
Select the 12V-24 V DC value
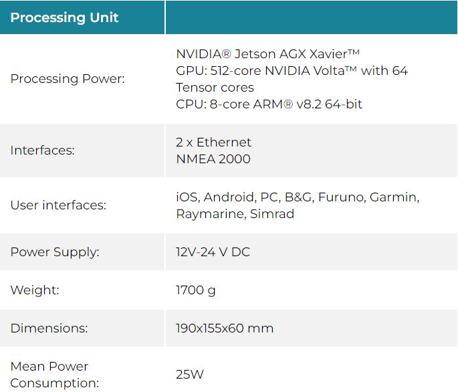(x=213, y=252)
